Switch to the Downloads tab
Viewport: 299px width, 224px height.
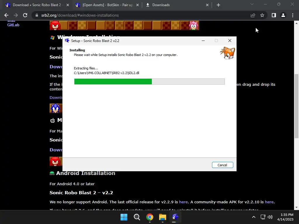(x=177, y=5)
